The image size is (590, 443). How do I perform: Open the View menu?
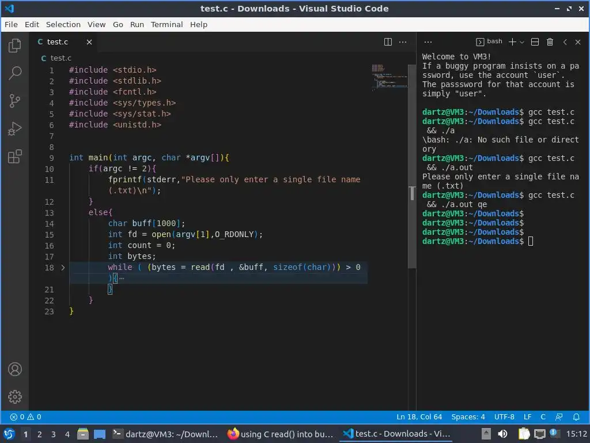pyautogui.click(x=96, y=24)
